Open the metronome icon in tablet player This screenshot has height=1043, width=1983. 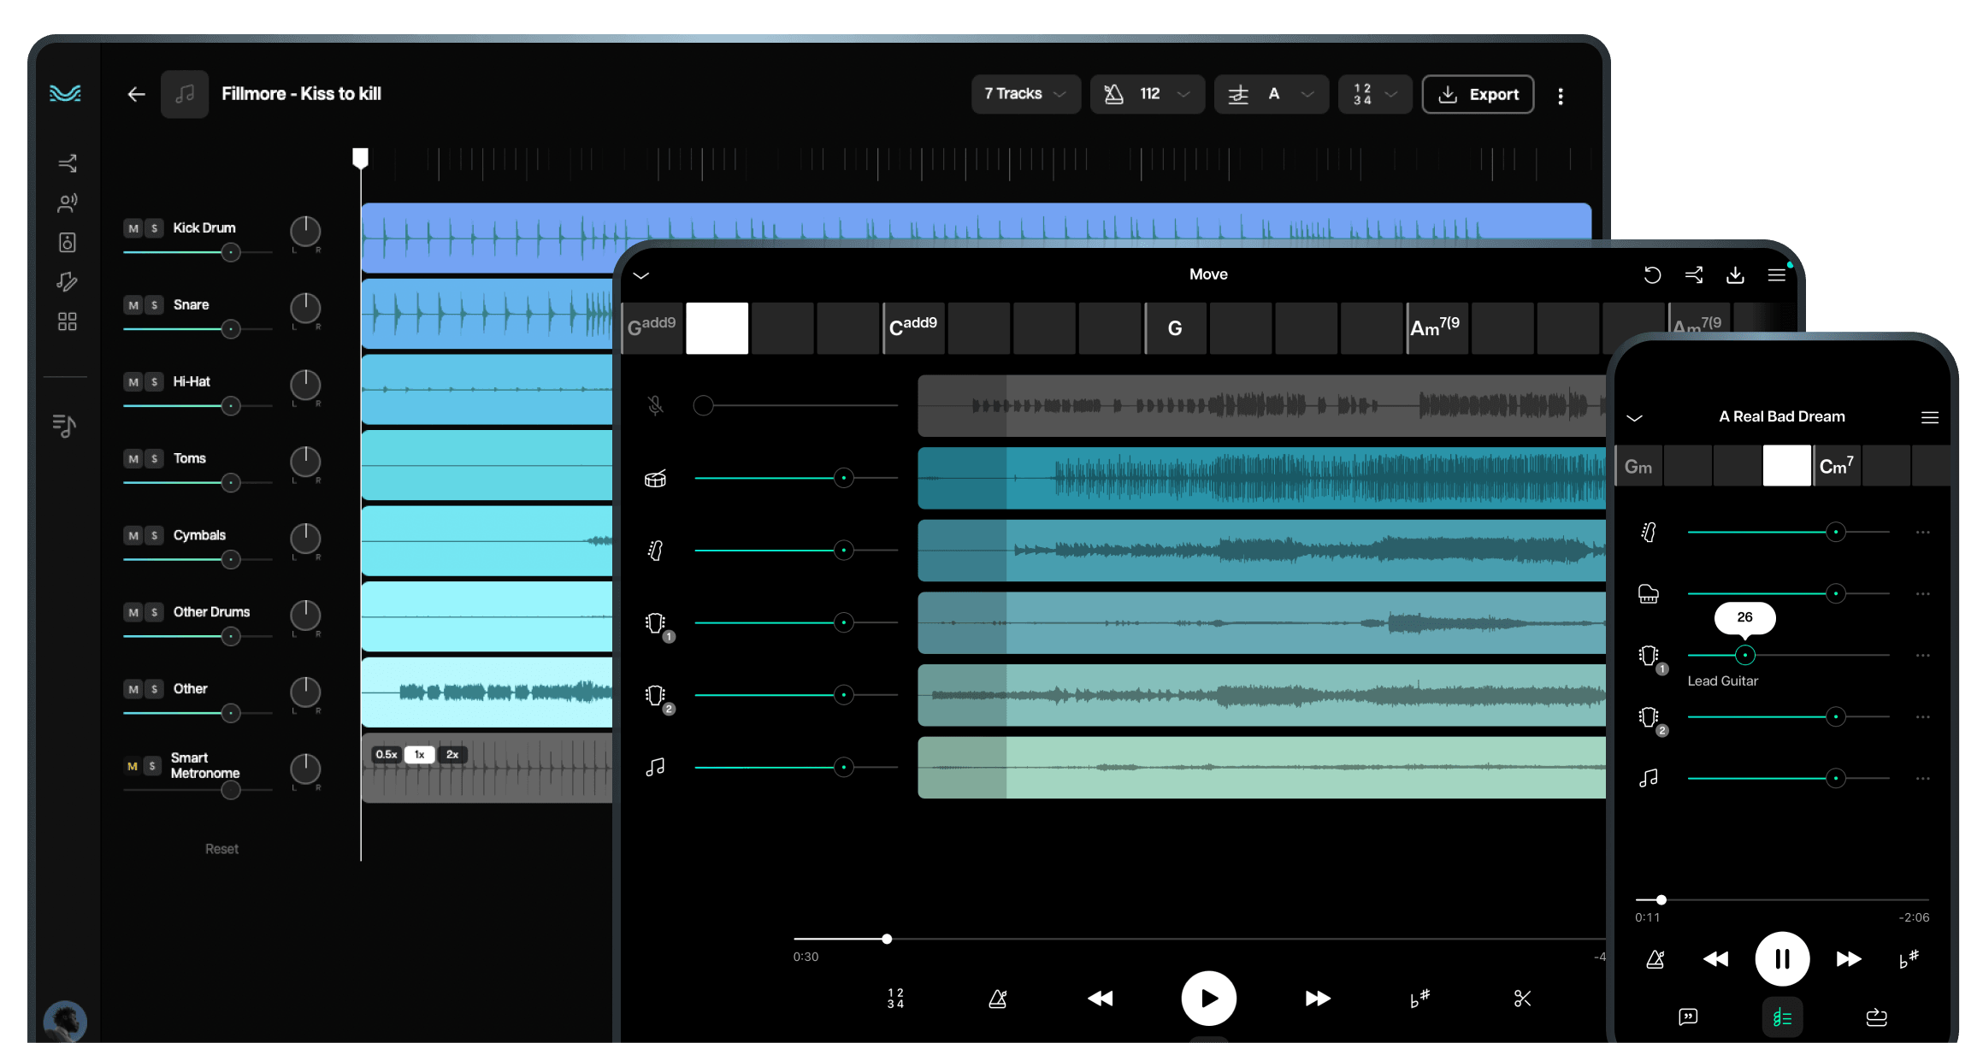(997, 998)
